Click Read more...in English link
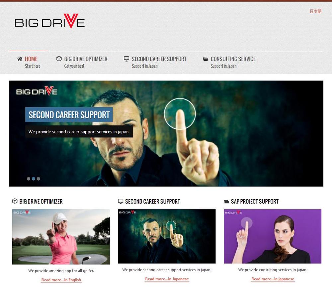 pos(61,280)
